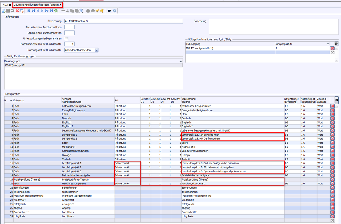Viewport: 341px width, 224px height.
Task: Click the blue help question mark icon
Action: 114,11
